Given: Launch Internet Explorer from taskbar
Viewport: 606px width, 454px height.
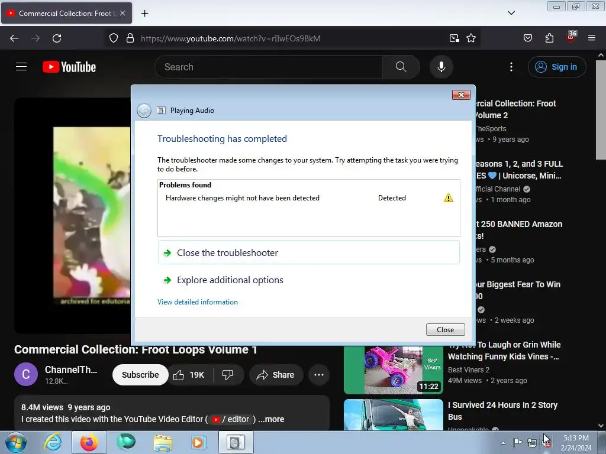Looking at the screenshot, I should pyautogui.click(x=53, y=442).
